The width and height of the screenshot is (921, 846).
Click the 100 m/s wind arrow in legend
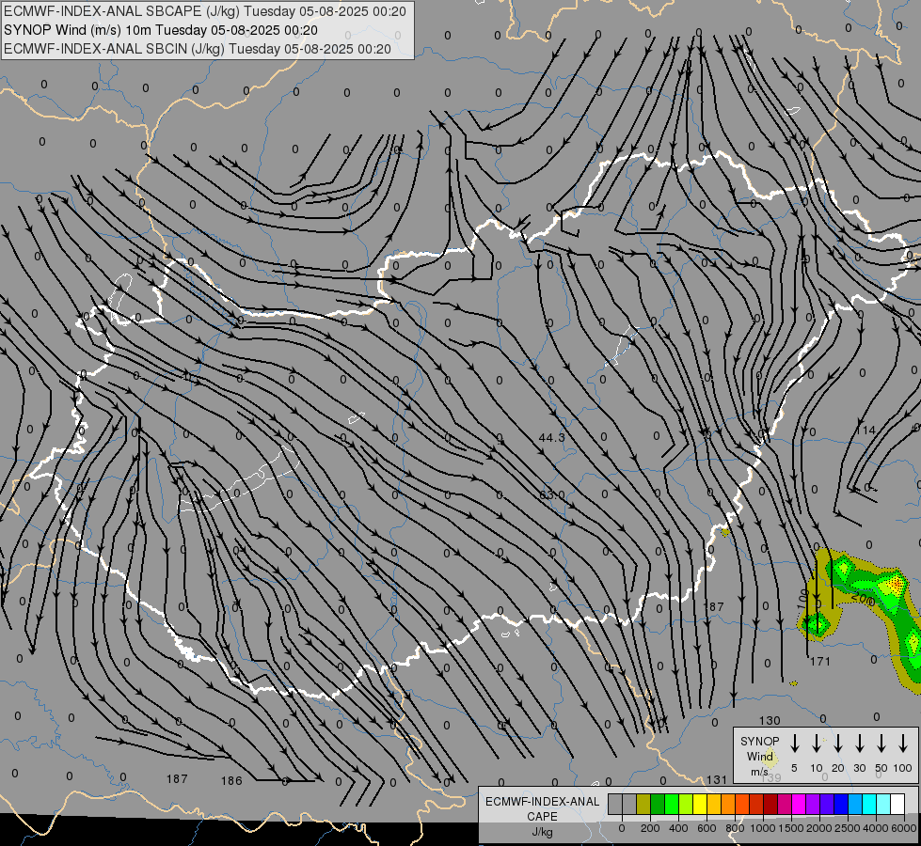pos(903,743)
